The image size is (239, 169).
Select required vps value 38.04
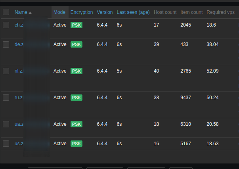212,44
